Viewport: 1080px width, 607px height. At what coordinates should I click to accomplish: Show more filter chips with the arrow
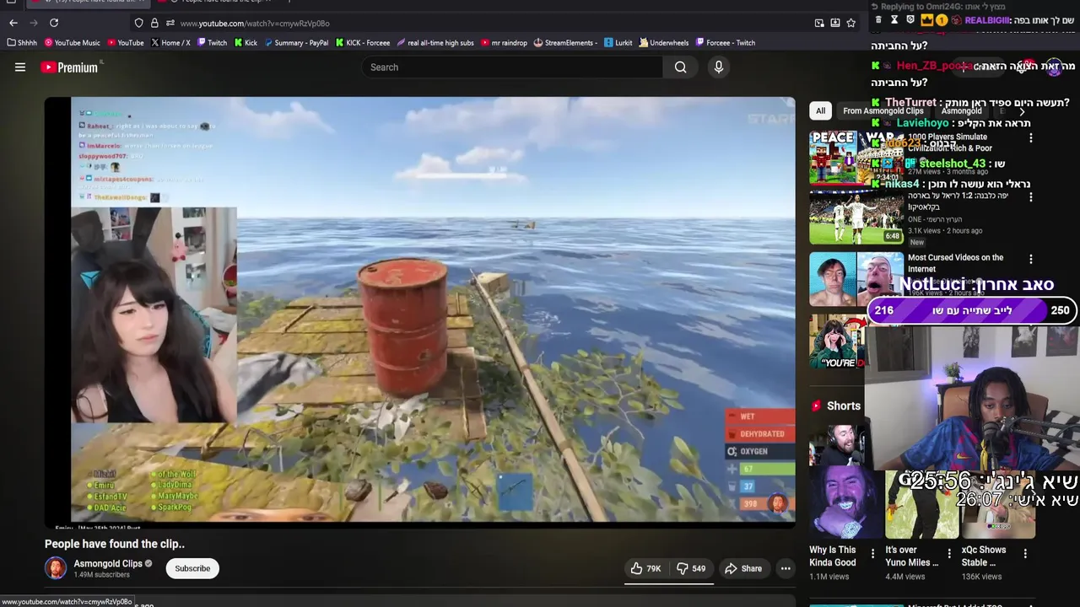click(x=1022, y=110)
